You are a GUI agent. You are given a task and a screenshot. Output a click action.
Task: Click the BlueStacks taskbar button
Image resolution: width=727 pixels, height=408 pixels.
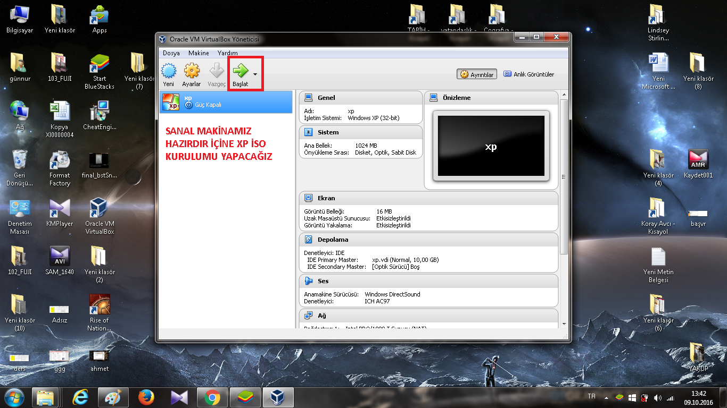click(x=245, y=397)
